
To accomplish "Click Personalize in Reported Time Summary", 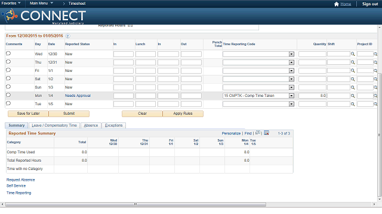I will click(231, 133).
